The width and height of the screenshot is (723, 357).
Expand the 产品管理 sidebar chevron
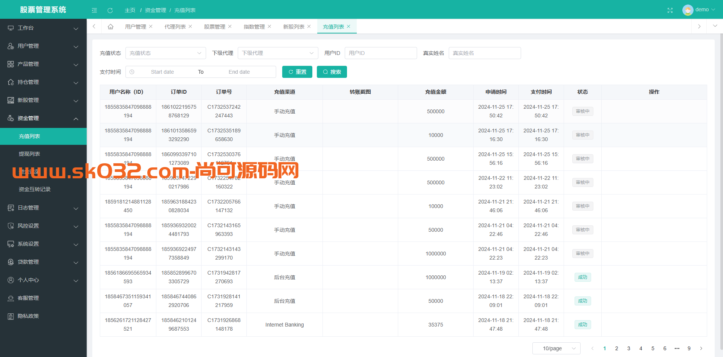click(x=76, y=65)
